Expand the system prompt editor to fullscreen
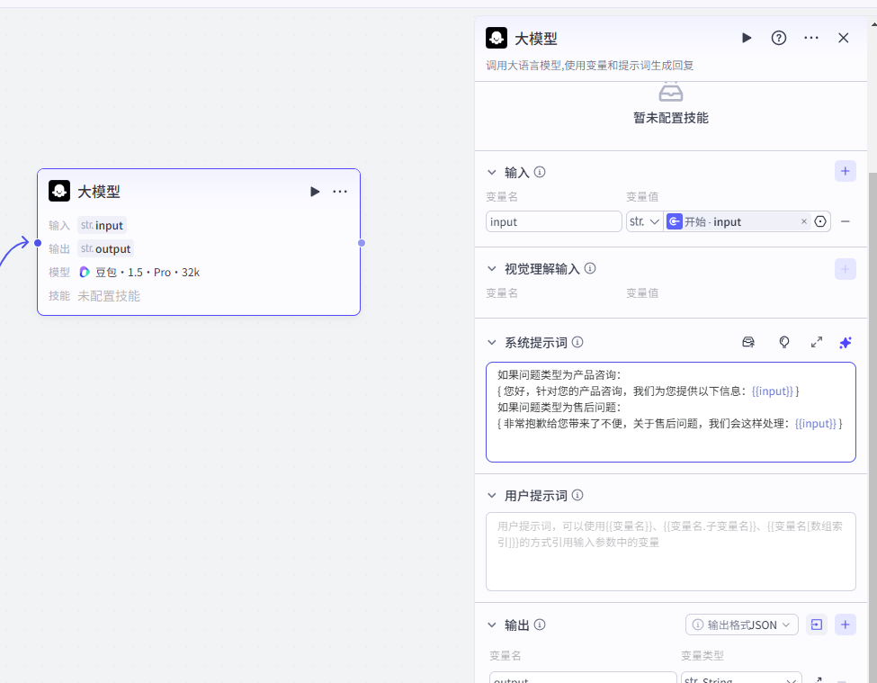Viewport: 877px width, 683px height. tap(817, 342)
